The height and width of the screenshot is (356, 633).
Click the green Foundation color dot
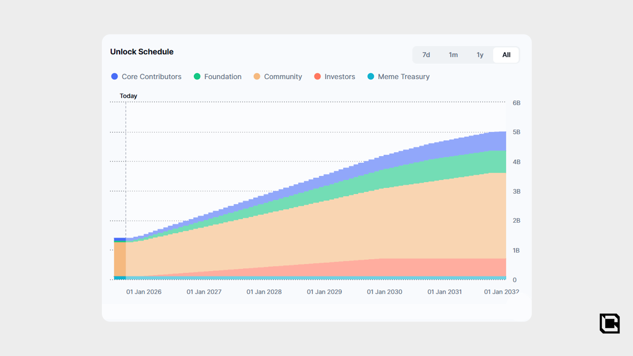(x=197, y=76)
